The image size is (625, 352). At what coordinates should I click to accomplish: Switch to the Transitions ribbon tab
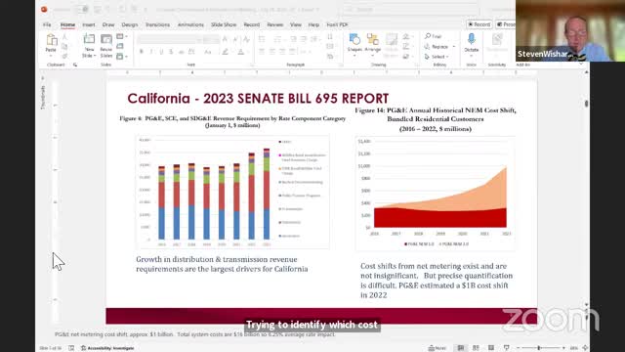[x=157, y=24]
